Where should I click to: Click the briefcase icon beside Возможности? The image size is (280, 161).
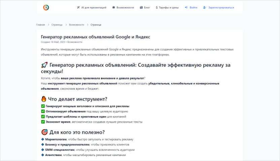click(113, 7)
